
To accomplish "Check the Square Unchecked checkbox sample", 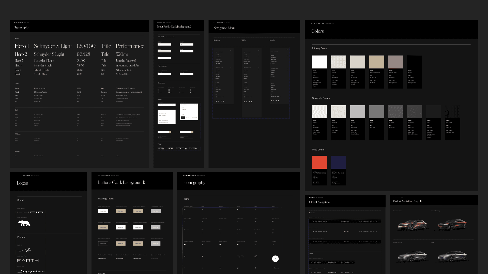I will (158, 90).
